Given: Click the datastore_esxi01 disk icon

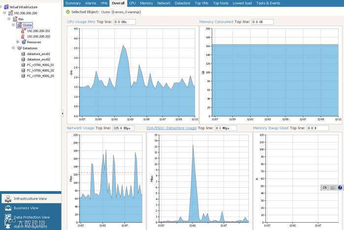Looking at the screenshot, I should 23,54.
